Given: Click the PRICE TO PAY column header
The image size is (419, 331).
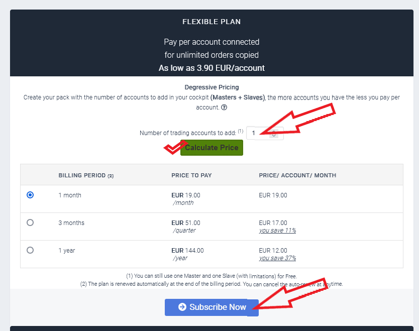Looking at the screenshot, I should click(191, 175).
